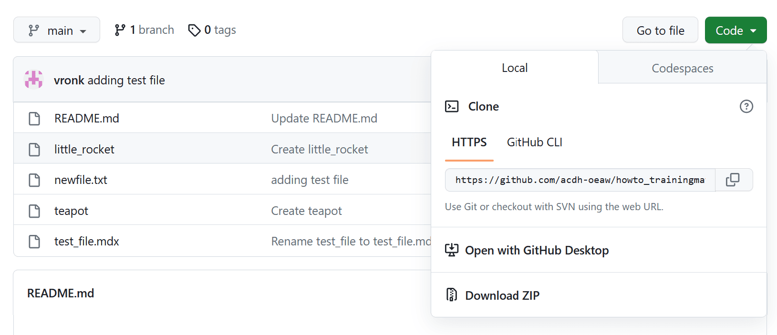Click the terminal icon next to Clone
The height and width of the screenshot is (335, 777).
click(x=451, y=106)
